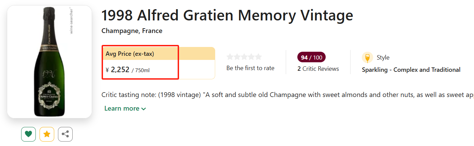
Task: Select Sparkling - Complex and Traditional style
Action: tap(411, 70)
